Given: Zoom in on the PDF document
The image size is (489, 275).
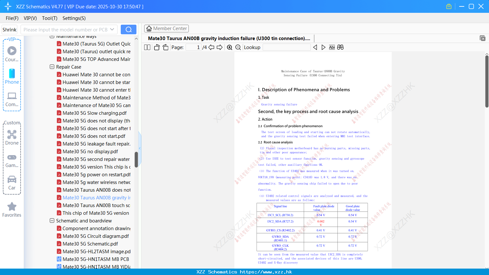Looking at the screenshot, I should [230, 47].
